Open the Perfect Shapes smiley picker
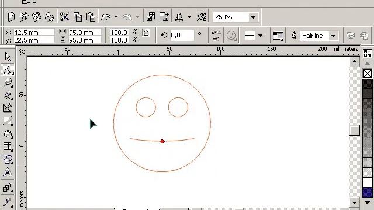 pos(231,36)
